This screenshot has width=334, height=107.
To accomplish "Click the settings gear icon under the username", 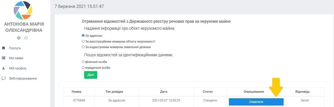I will click(19, 38).
